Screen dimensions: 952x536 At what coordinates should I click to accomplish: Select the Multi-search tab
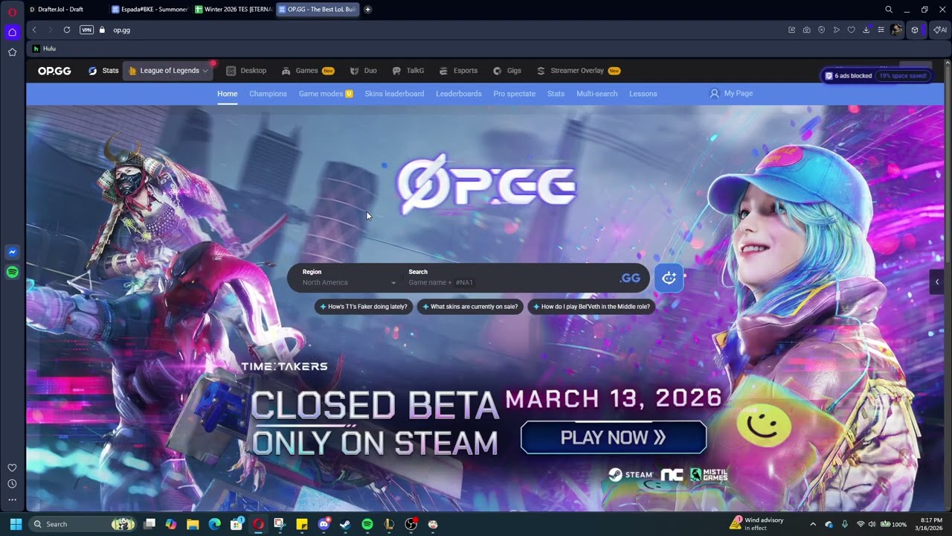[x=597, y=94]
